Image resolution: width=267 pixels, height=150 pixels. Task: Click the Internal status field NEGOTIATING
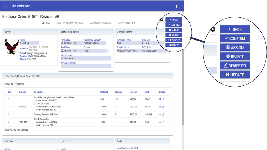coord(86,58)
